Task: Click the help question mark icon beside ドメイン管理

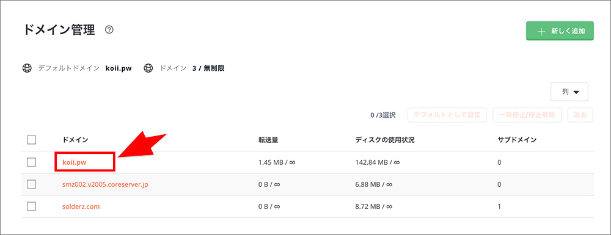Action: tap(109, 30)
